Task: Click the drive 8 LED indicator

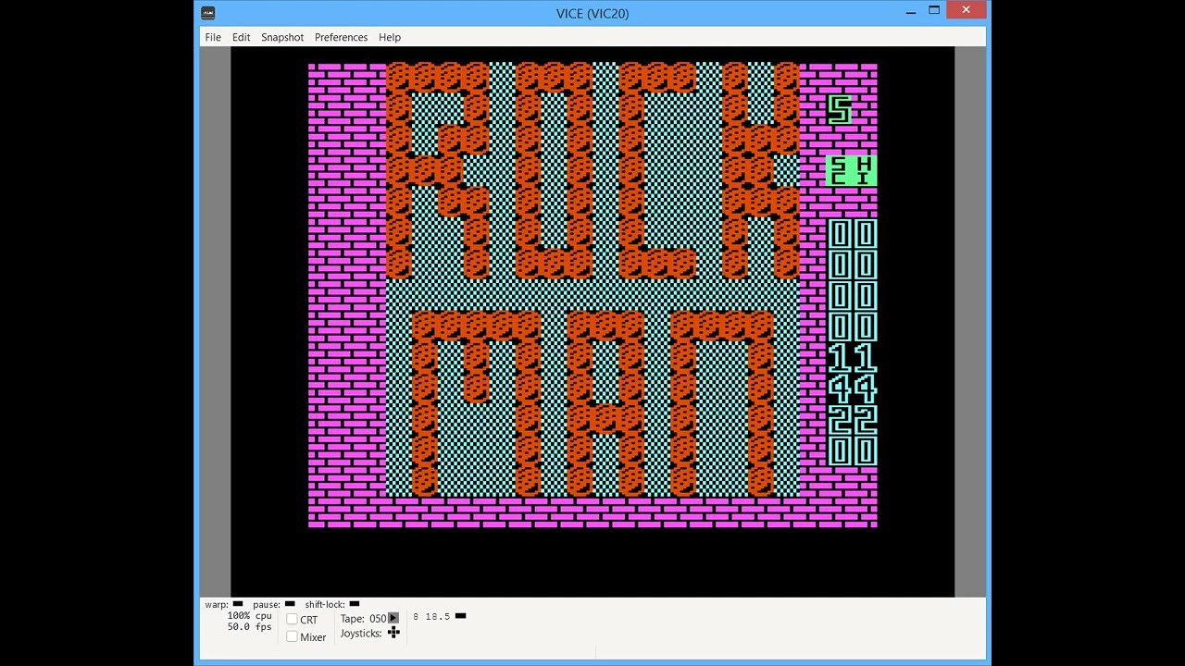Action: [x=461, y=616]
